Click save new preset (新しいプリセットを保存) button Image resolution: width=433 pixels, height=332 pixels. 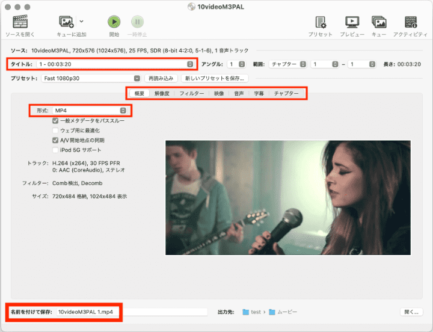click(x=215, y=78)
